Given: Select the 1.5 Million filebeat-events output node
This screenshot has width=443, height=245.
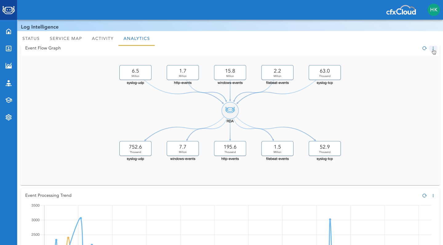Looking at the screenshot, I should point(277,149).
